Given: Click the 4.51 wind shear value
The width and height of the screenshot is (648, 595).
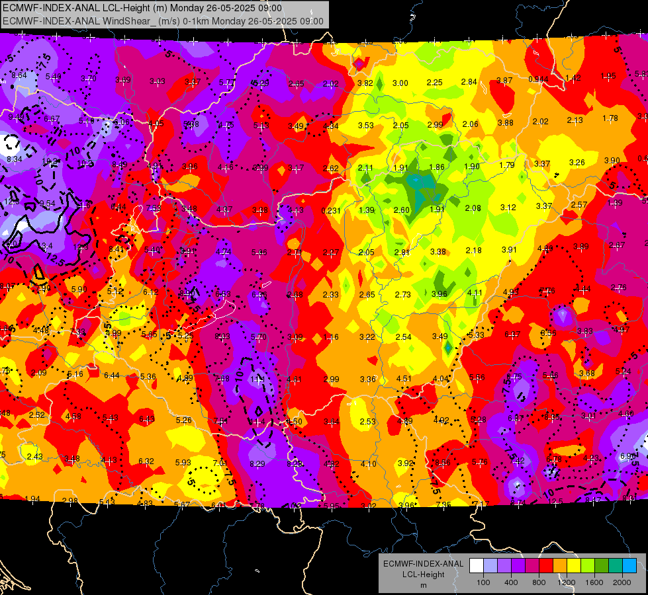Looking at the screenshot, I should [x=404, y=379].
